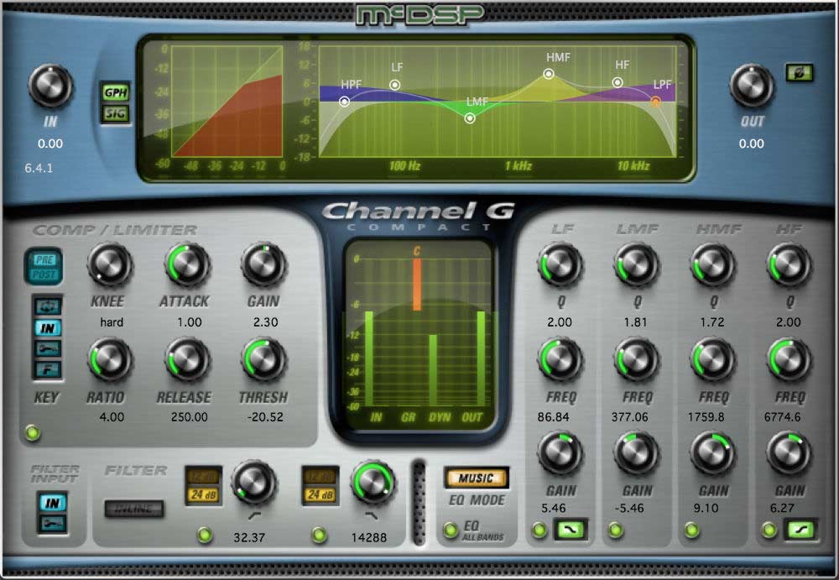
Task: Click the INLINE filter button
Action: (x=133, y=509)
